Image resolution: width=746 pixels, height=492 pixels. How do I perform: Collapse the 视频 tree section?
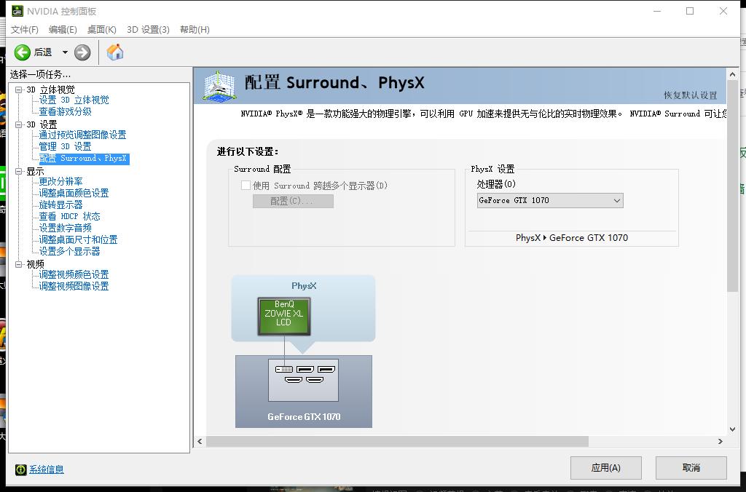click(x=17, y=263)
